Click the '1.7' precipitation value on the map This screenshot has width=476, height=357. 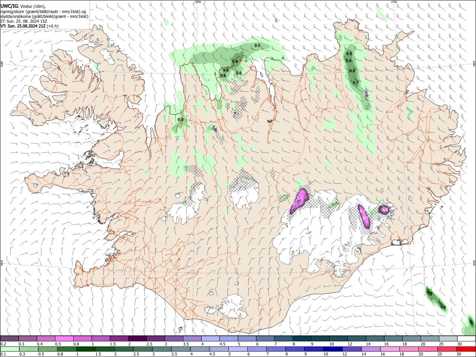[270, 121]
